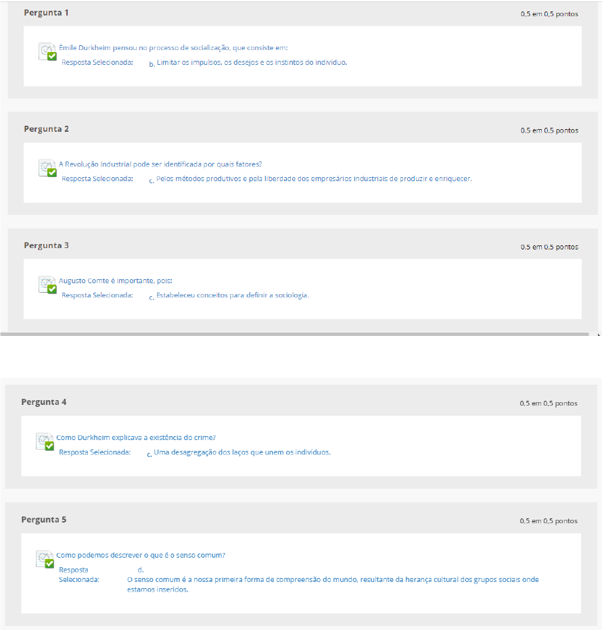Click the correct-answer icon for Pergunta 3
Screen dimensions: 602x630
point(47,285)
